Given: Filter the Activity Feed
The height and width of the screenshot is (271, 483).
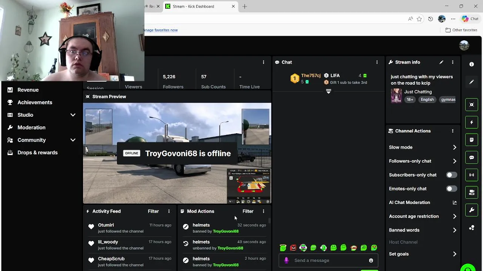Looking at the screenshot, I should [x=153, y=212].
